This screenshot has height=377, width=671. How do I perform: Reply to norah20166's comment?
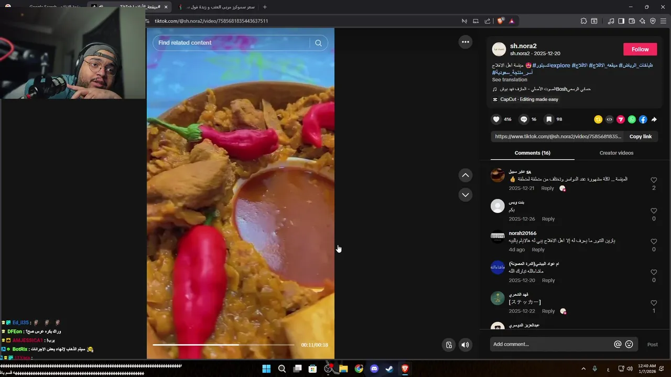pyautogui.click(x=538, y=250)
